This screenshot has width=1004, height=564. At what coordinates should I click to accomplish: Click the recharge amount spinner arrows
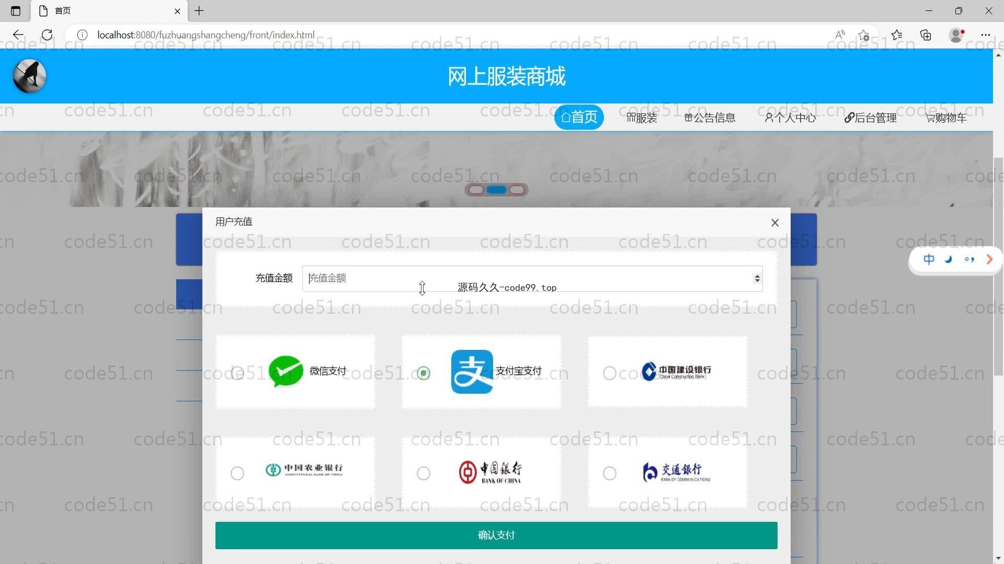(x=757, y=278)
